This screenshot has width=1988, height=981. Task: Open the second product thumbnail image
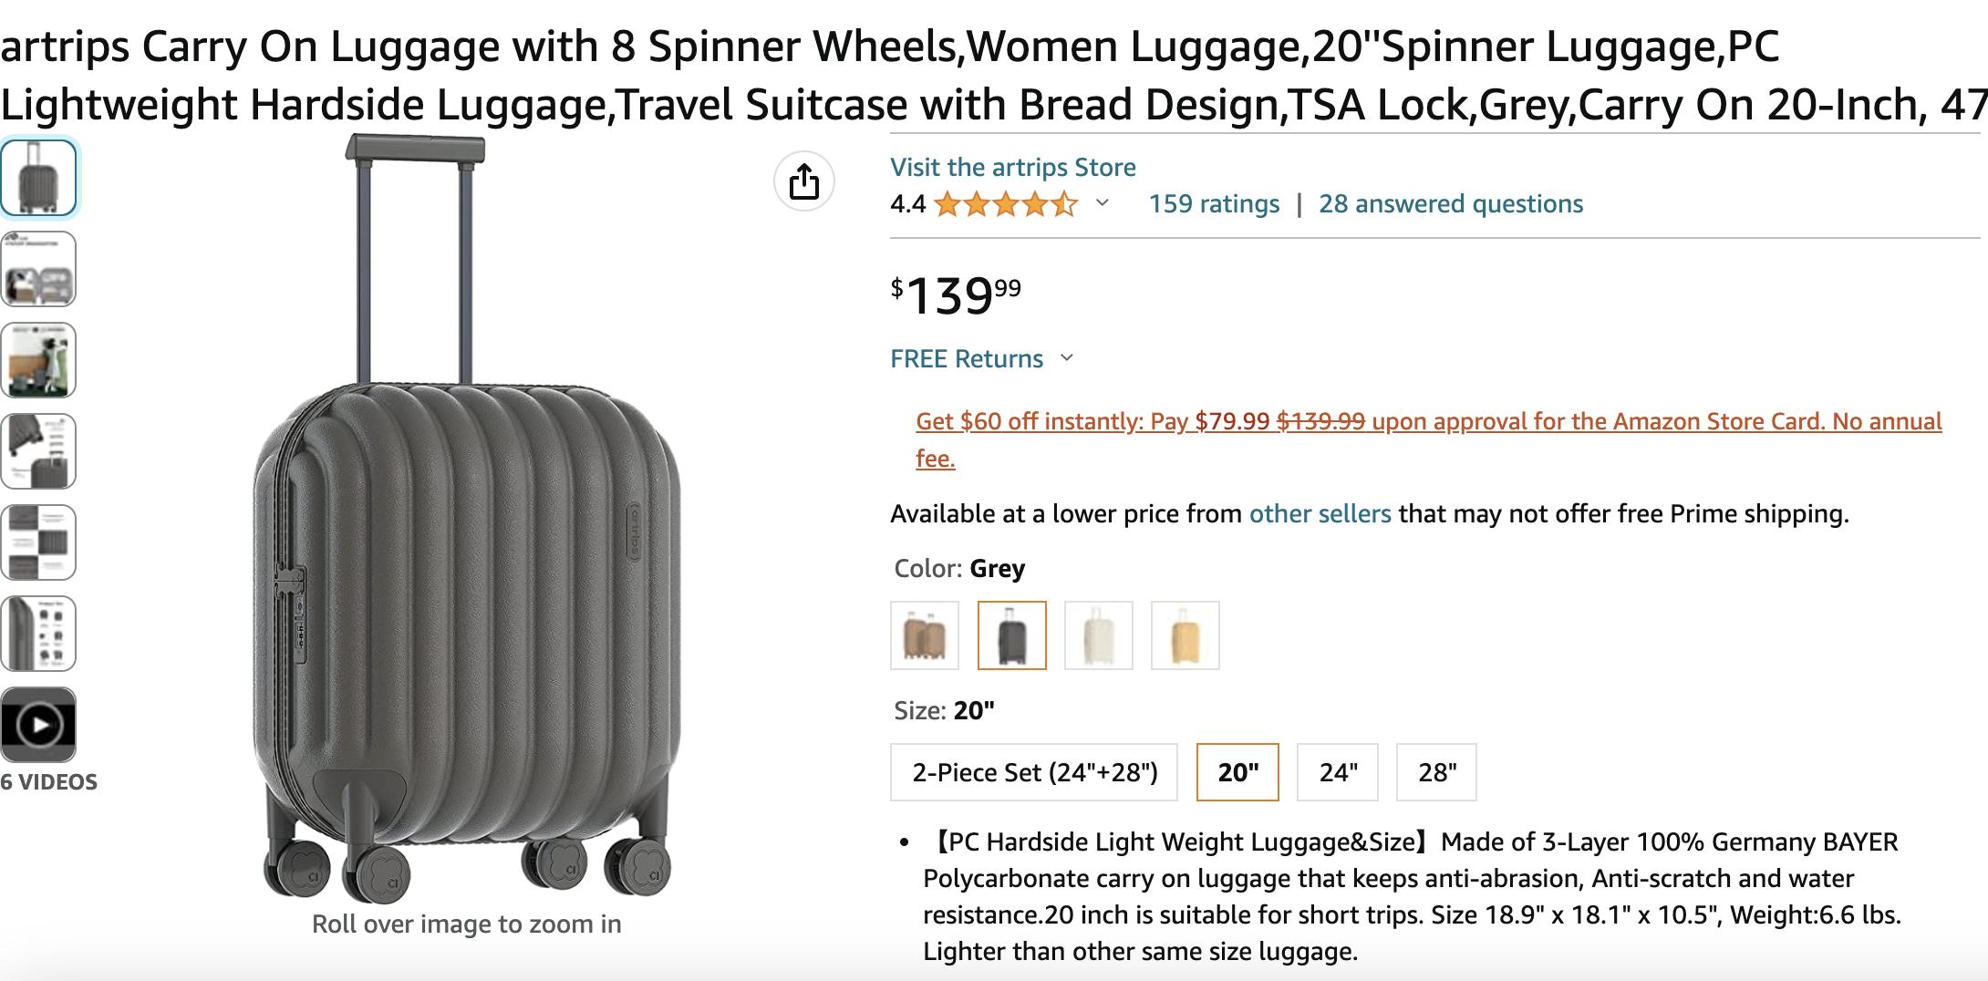pos(38,269)
